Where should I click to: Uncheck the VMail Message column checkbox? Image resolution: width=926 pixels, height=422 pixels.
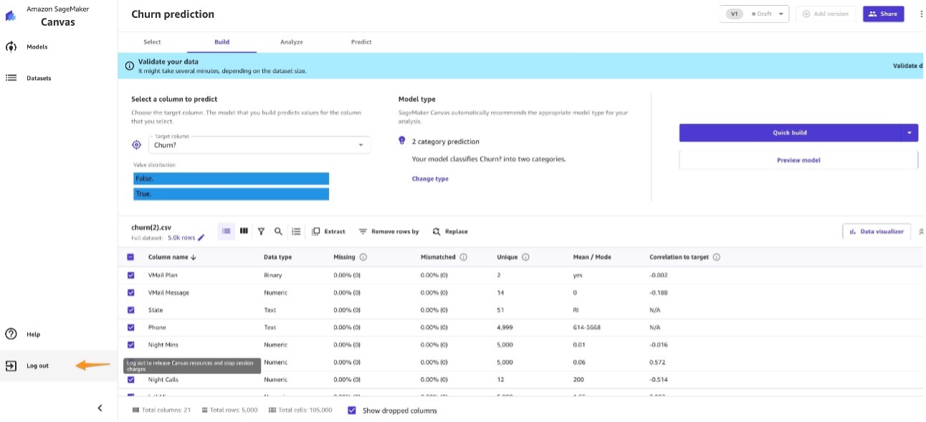[x=130, y=292]
